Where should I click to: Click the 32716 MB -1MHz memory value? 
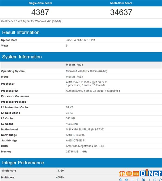[x=77, y=152]
